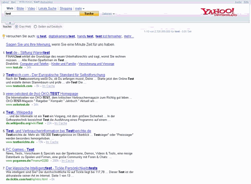Open the 'Suche' link at top right
The height and width of the screenshot is (184, 251).
[238, 2]
